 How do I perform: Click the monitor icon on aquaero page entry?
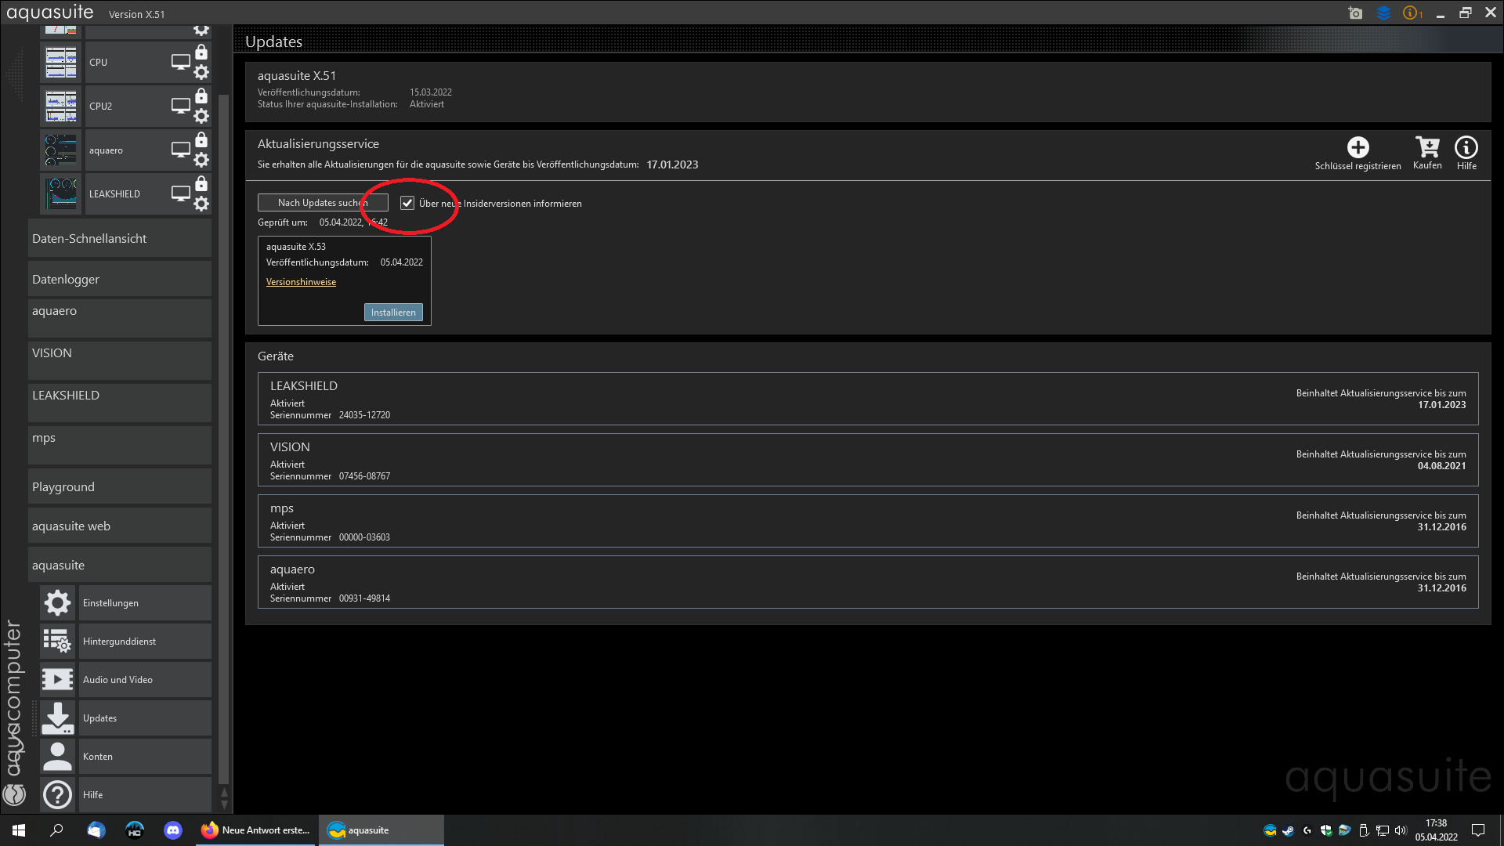[x=181, y=150]
